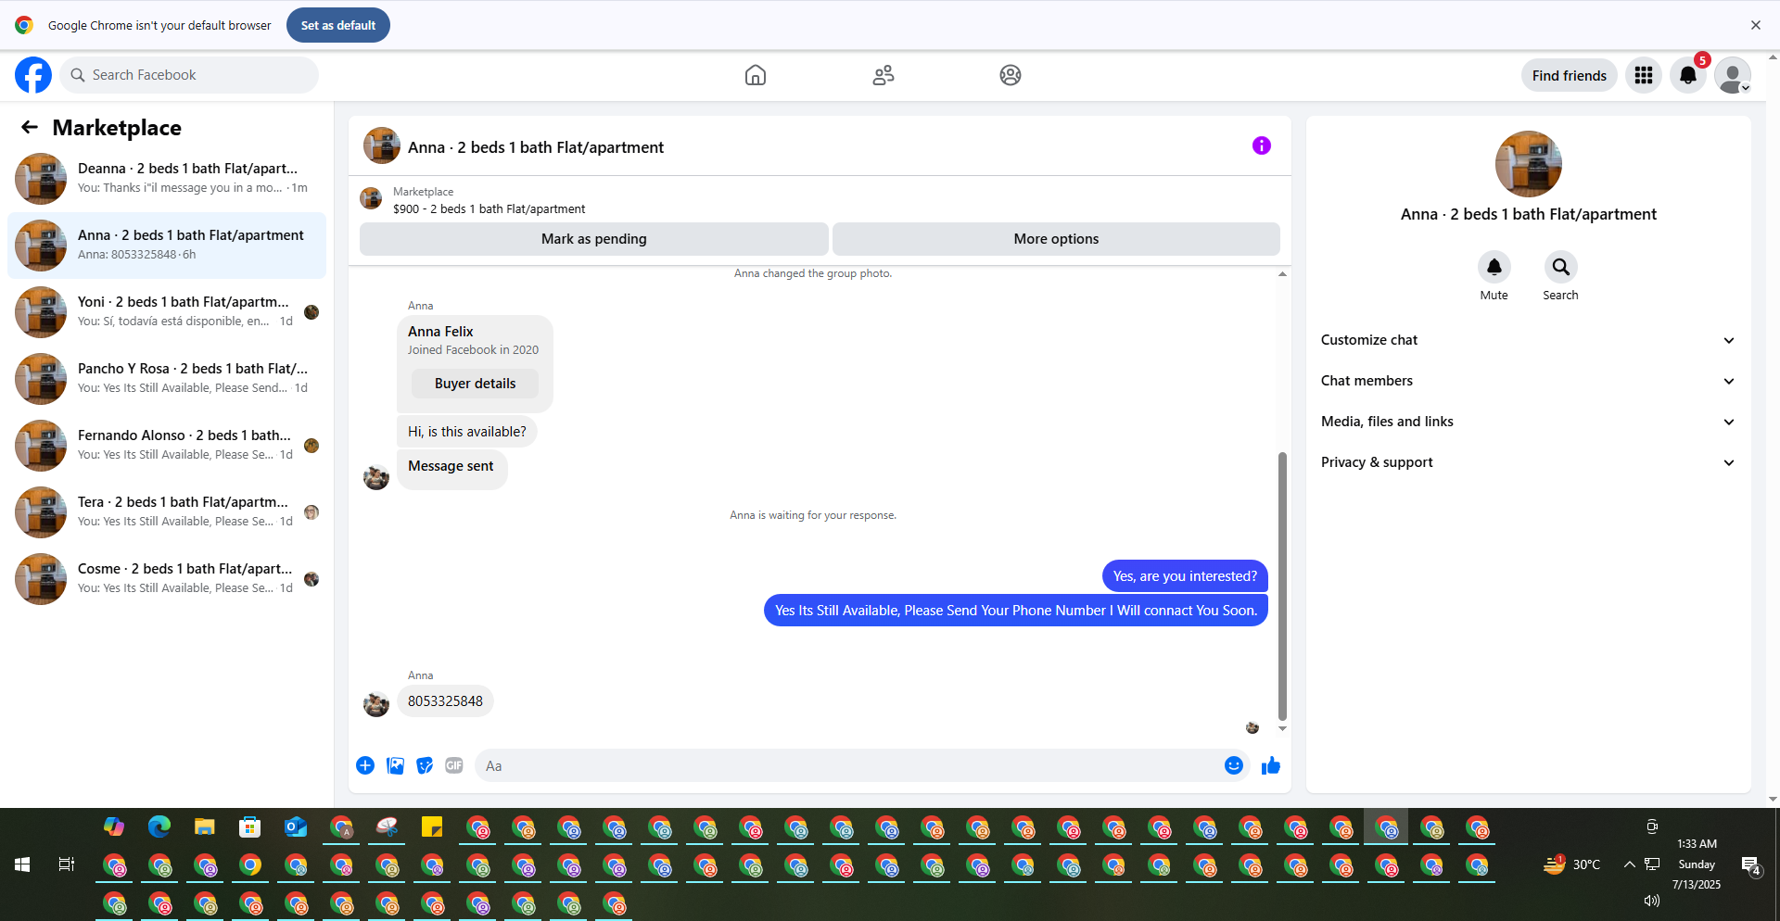
Task: Open the Copilot taskbar icon
Action: pyautogui.click(x=114, y=826)
